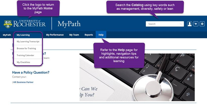Click the University of Rochester shield crest
207x105 pixels.
8,24
